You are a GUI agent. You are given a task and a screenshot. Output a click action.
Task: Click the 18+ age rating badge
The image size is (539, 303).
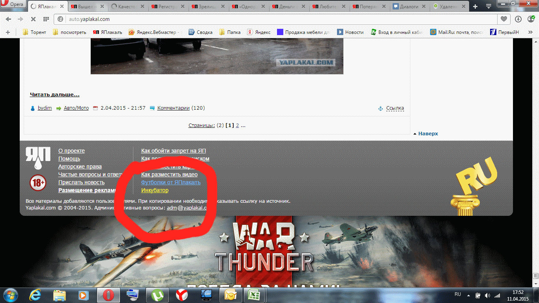(x=38, y=183)
